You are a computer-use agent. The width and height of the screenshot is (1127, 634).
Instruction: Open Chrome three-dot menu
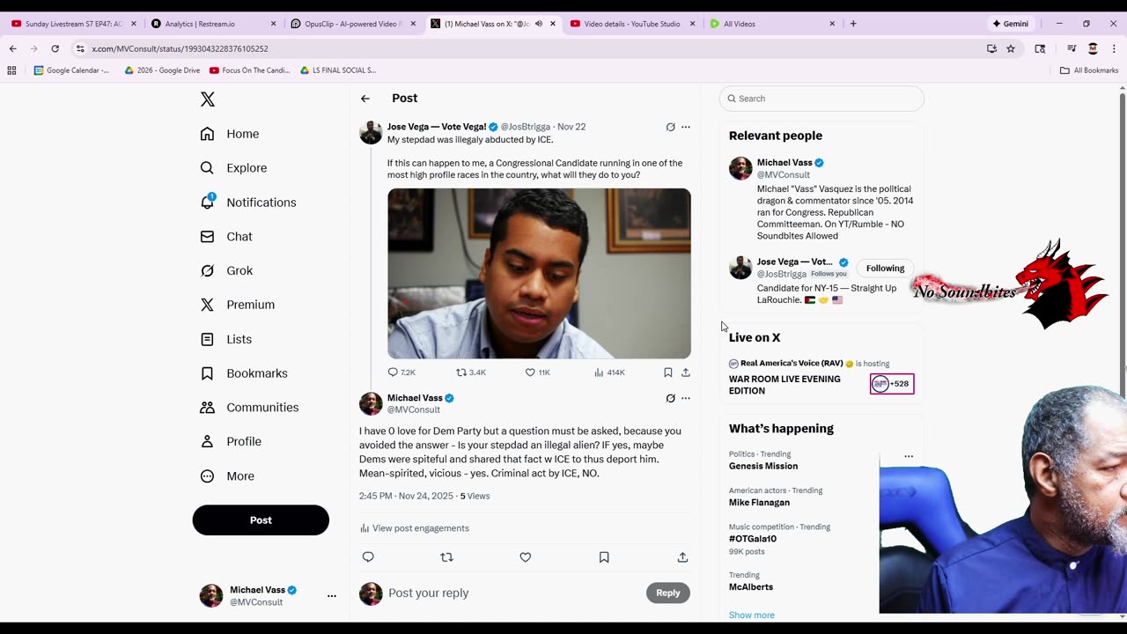click(x=1114, y=49)
